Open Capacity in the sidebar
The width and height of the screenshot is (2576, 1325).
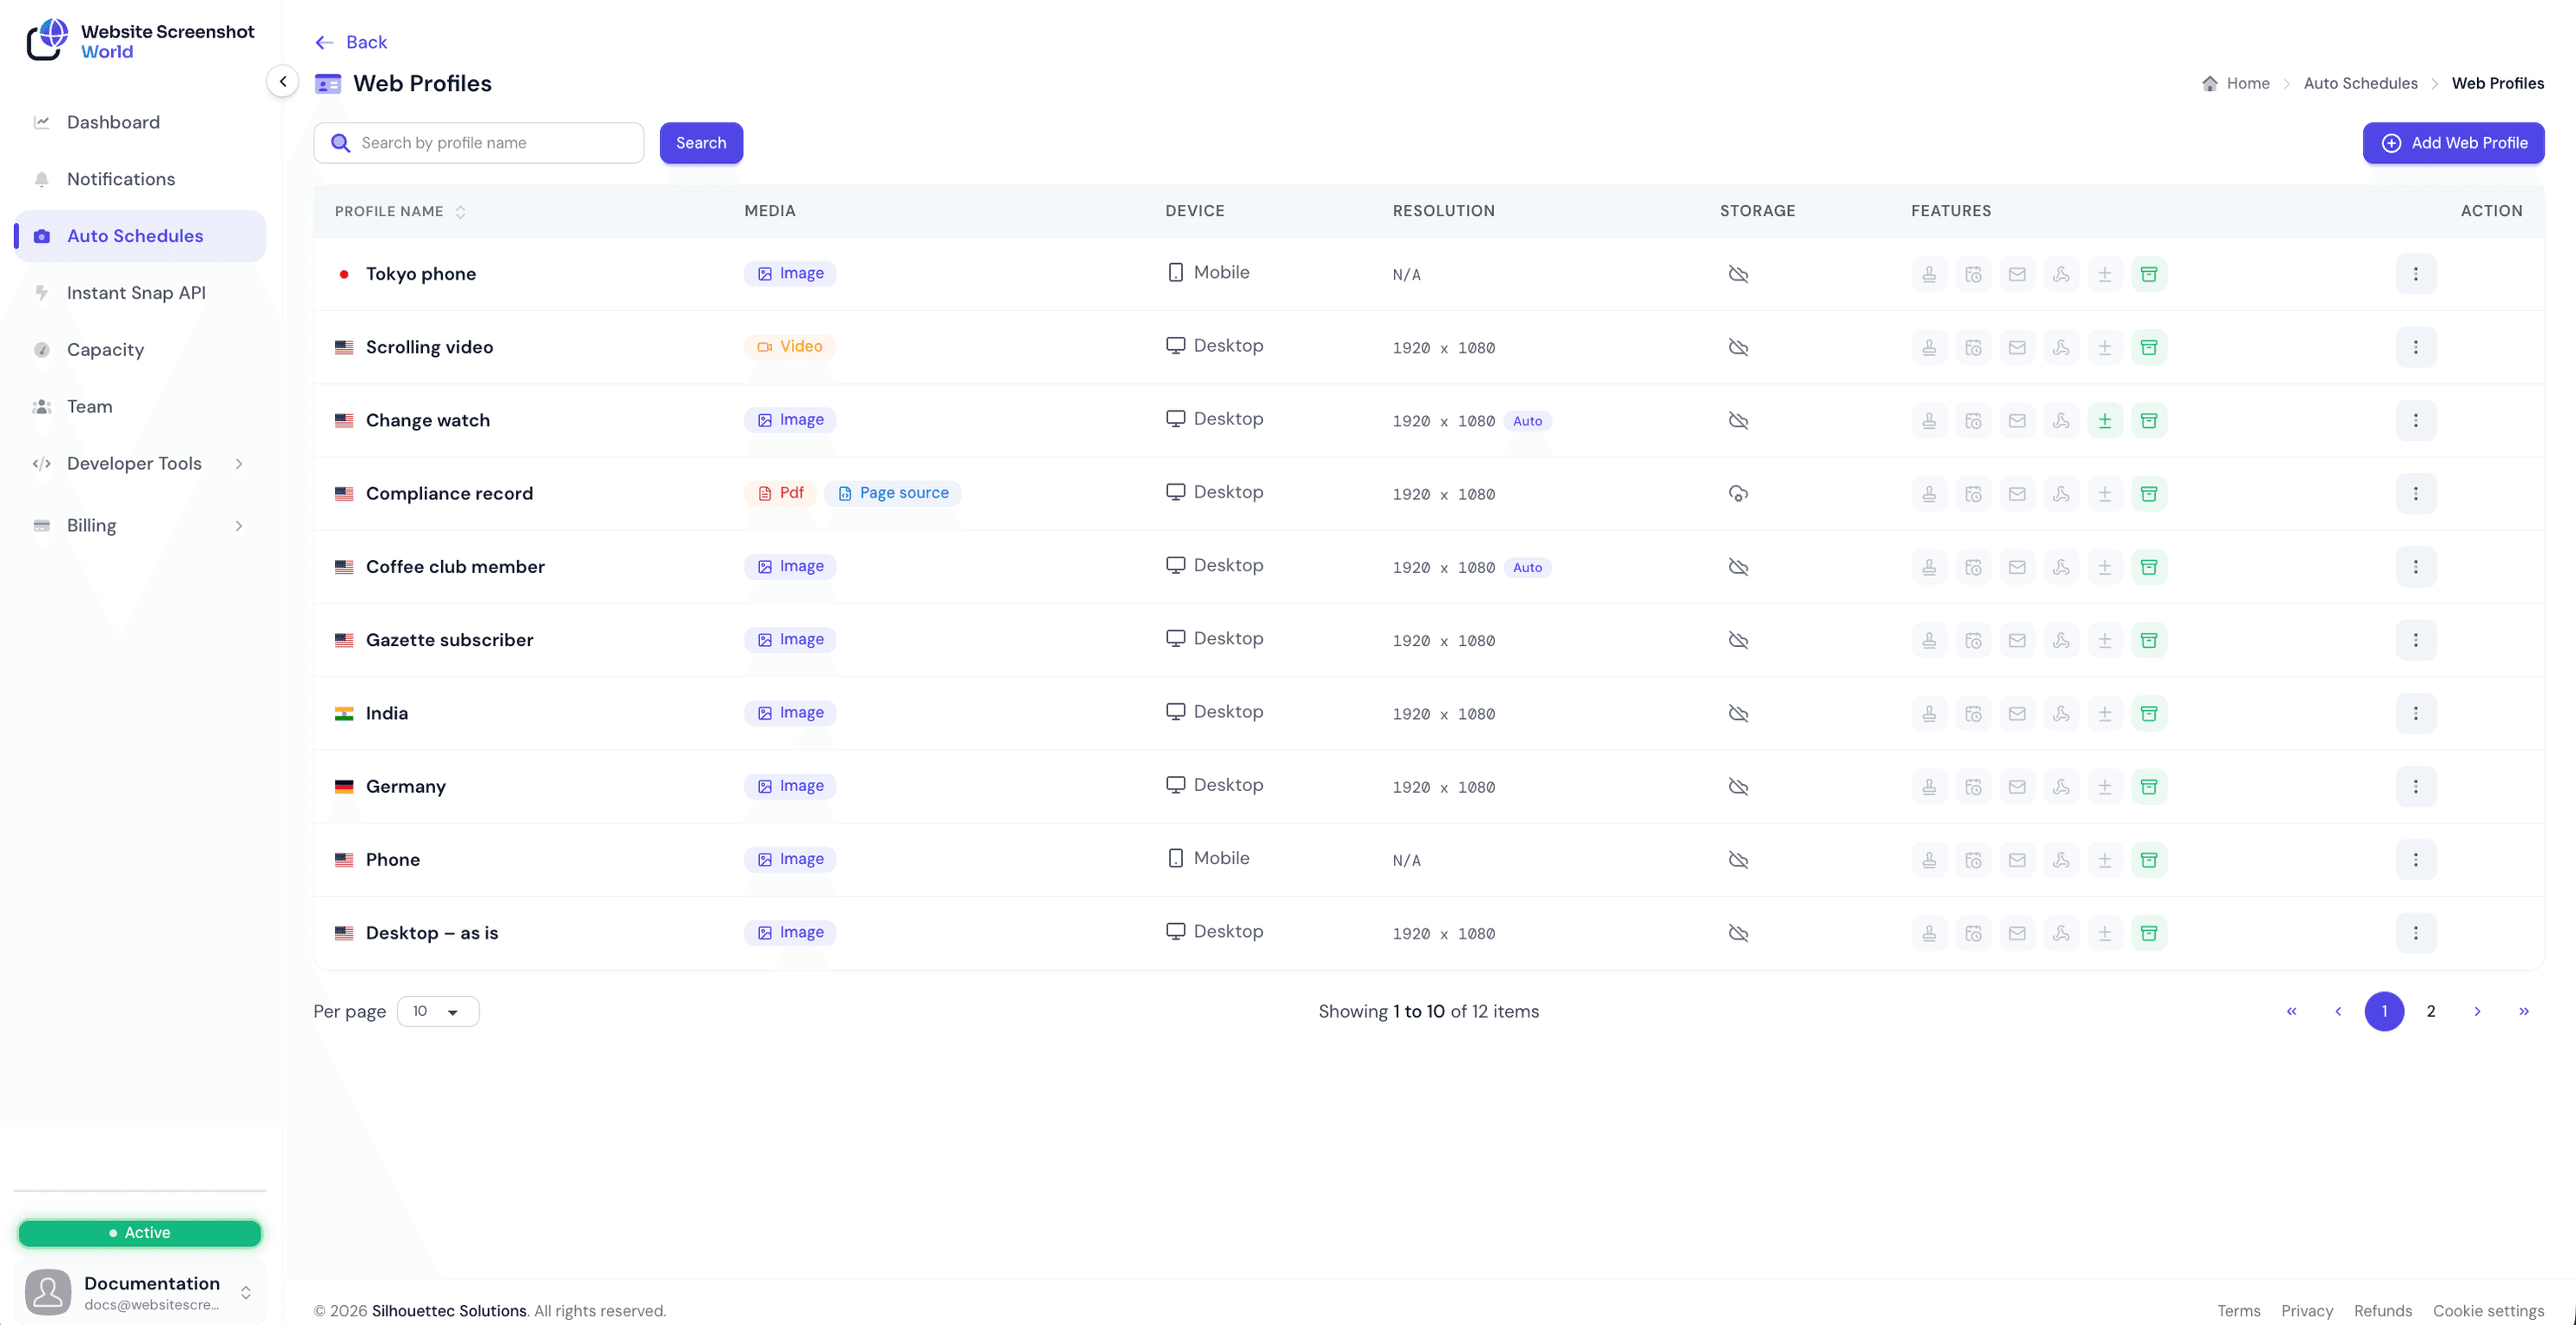[140, 350]
